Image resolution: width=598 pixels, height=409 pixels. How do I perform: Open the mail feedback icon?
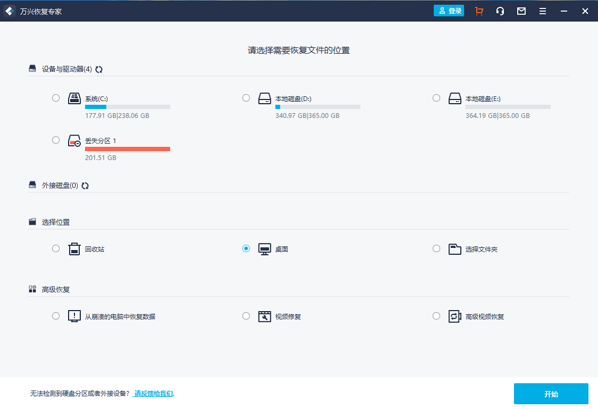click(x=521, y=11)
